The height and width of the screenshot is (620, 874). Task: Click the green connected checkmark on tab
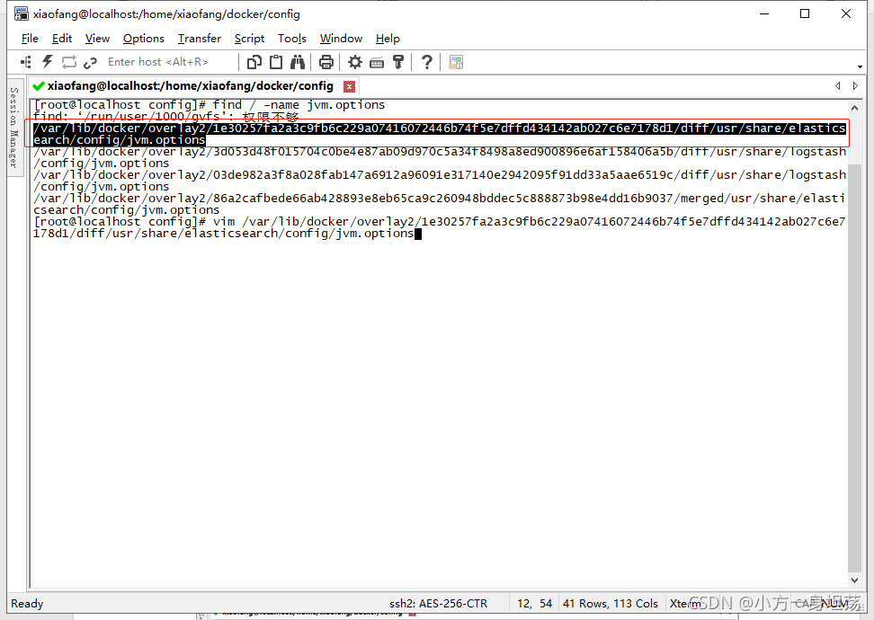pos(39,85)
